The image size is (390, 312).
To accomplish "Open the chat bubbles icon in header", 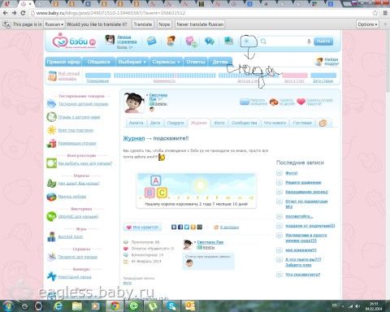I will (210, 41).
